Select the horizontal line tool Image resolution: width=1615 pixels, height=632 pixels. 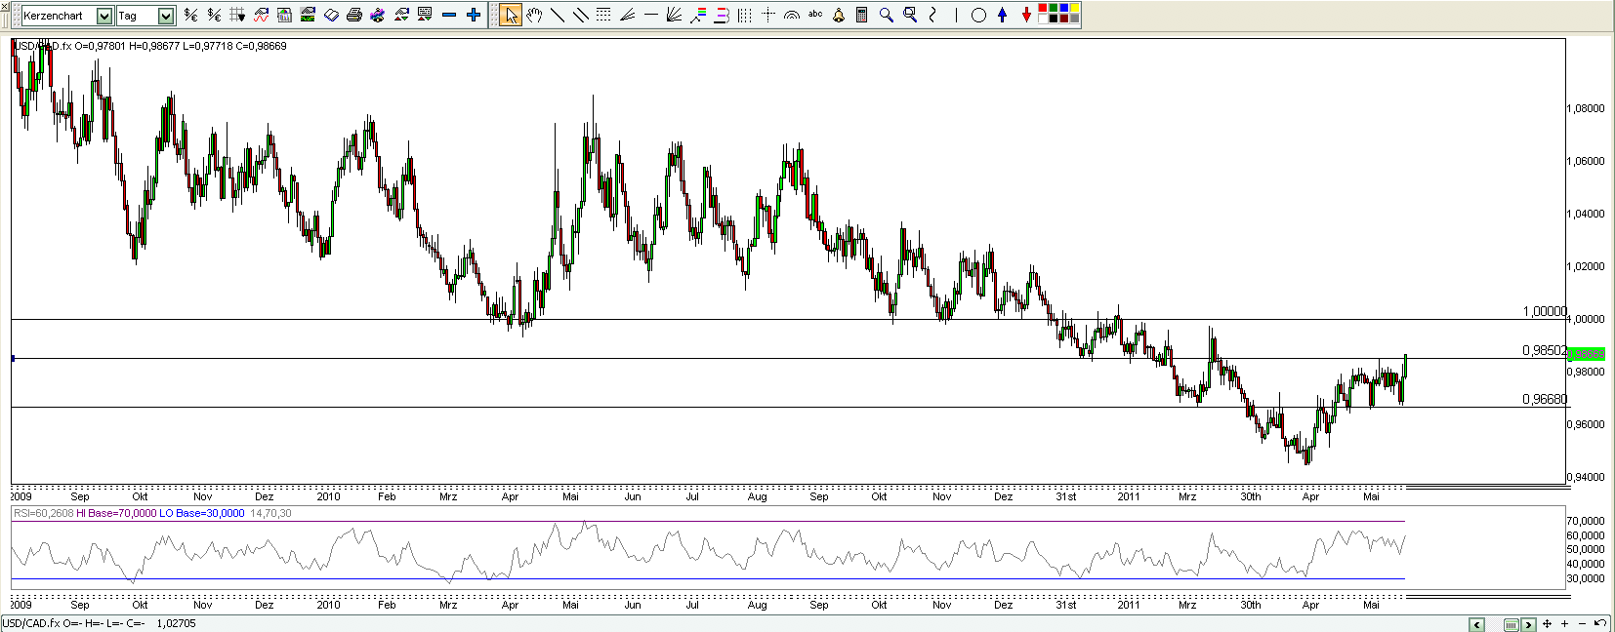pos(651,15)
